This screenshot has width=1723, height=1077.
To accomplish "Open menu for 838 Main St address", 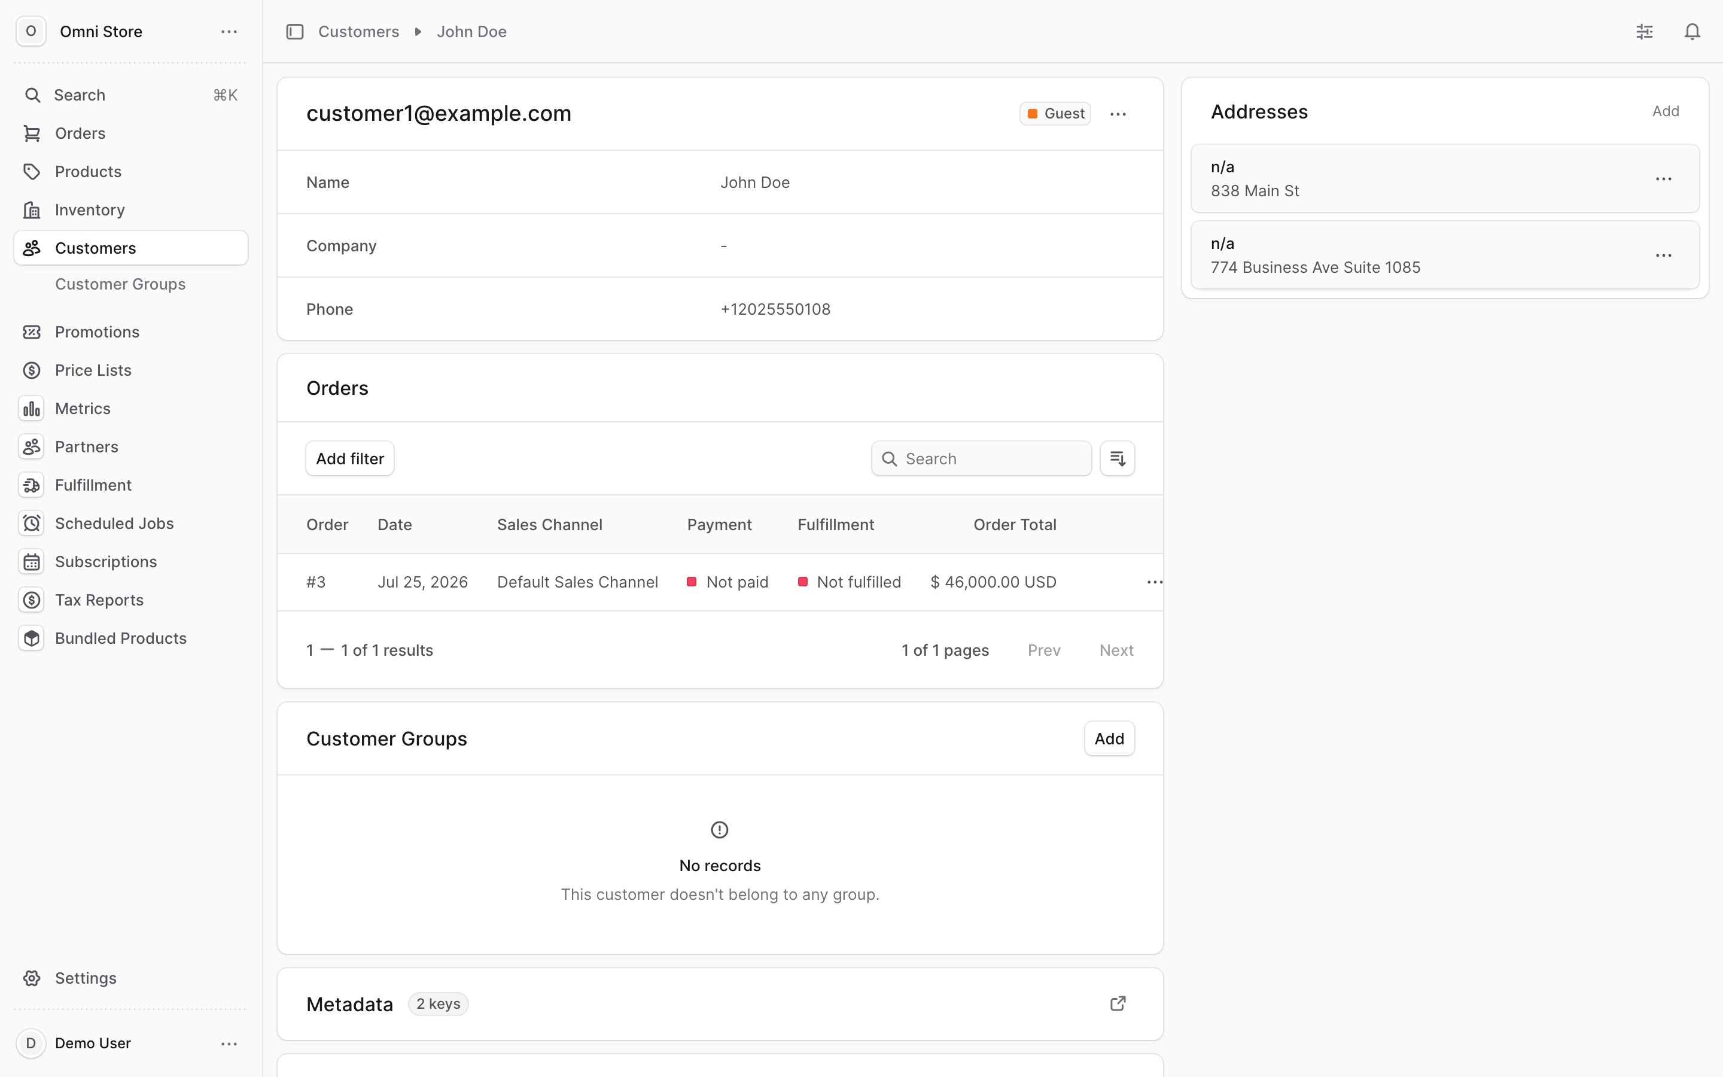I will [x=1663, y=179].
